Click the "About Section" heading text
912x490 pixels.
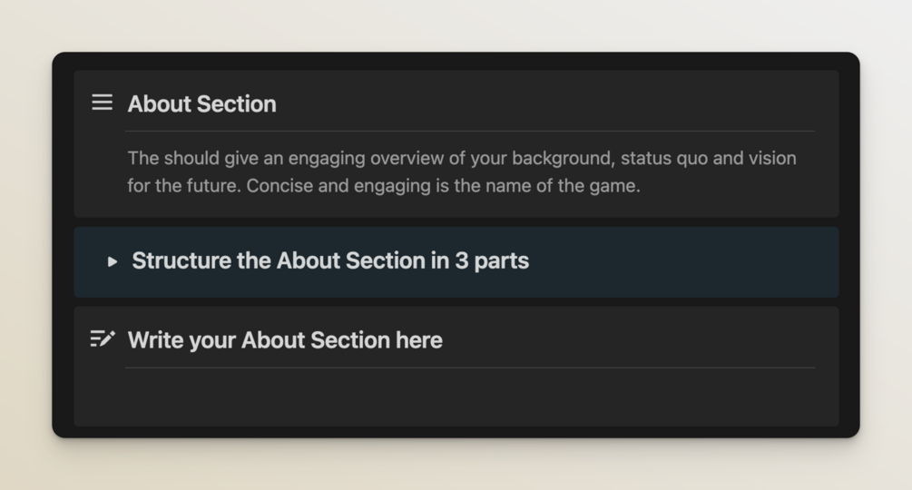coord(201,104)
